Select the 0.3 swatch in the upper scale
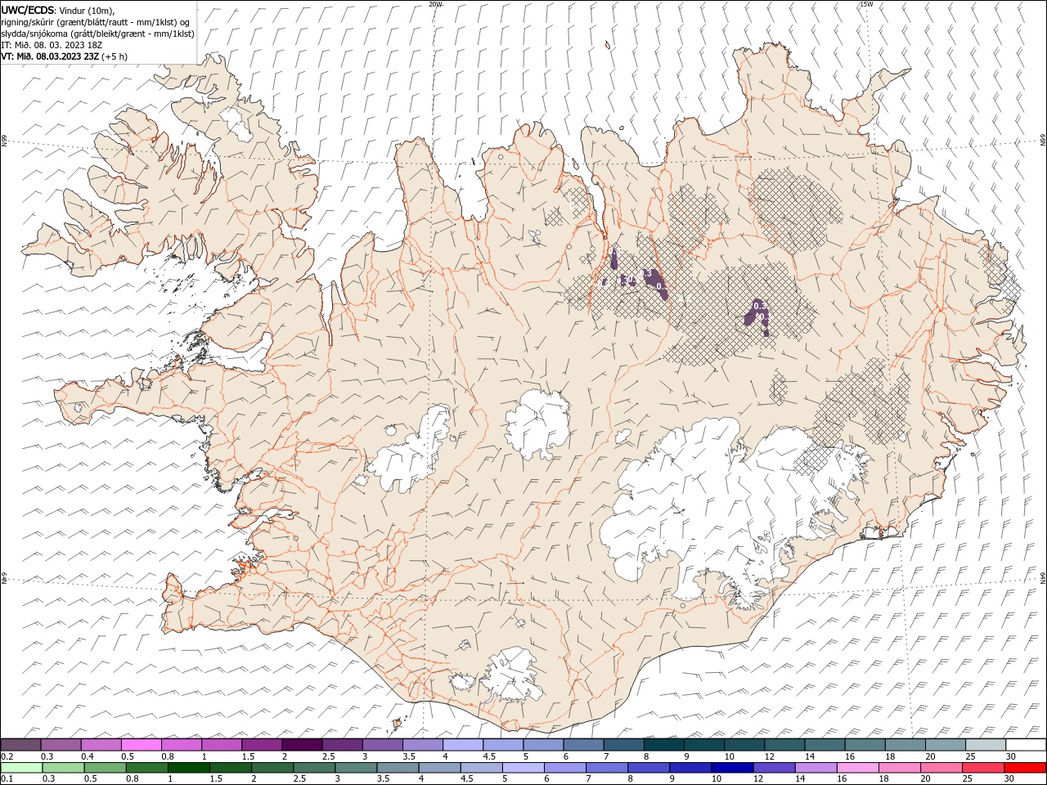 click(61, 745)
